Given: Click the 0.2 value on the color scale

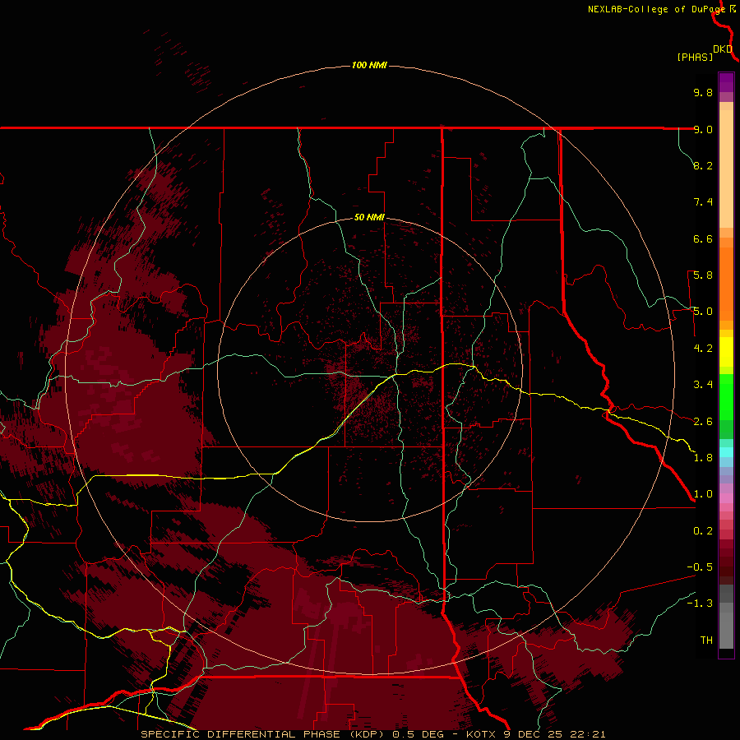Looking at the screenshot, I should (703, 531).
